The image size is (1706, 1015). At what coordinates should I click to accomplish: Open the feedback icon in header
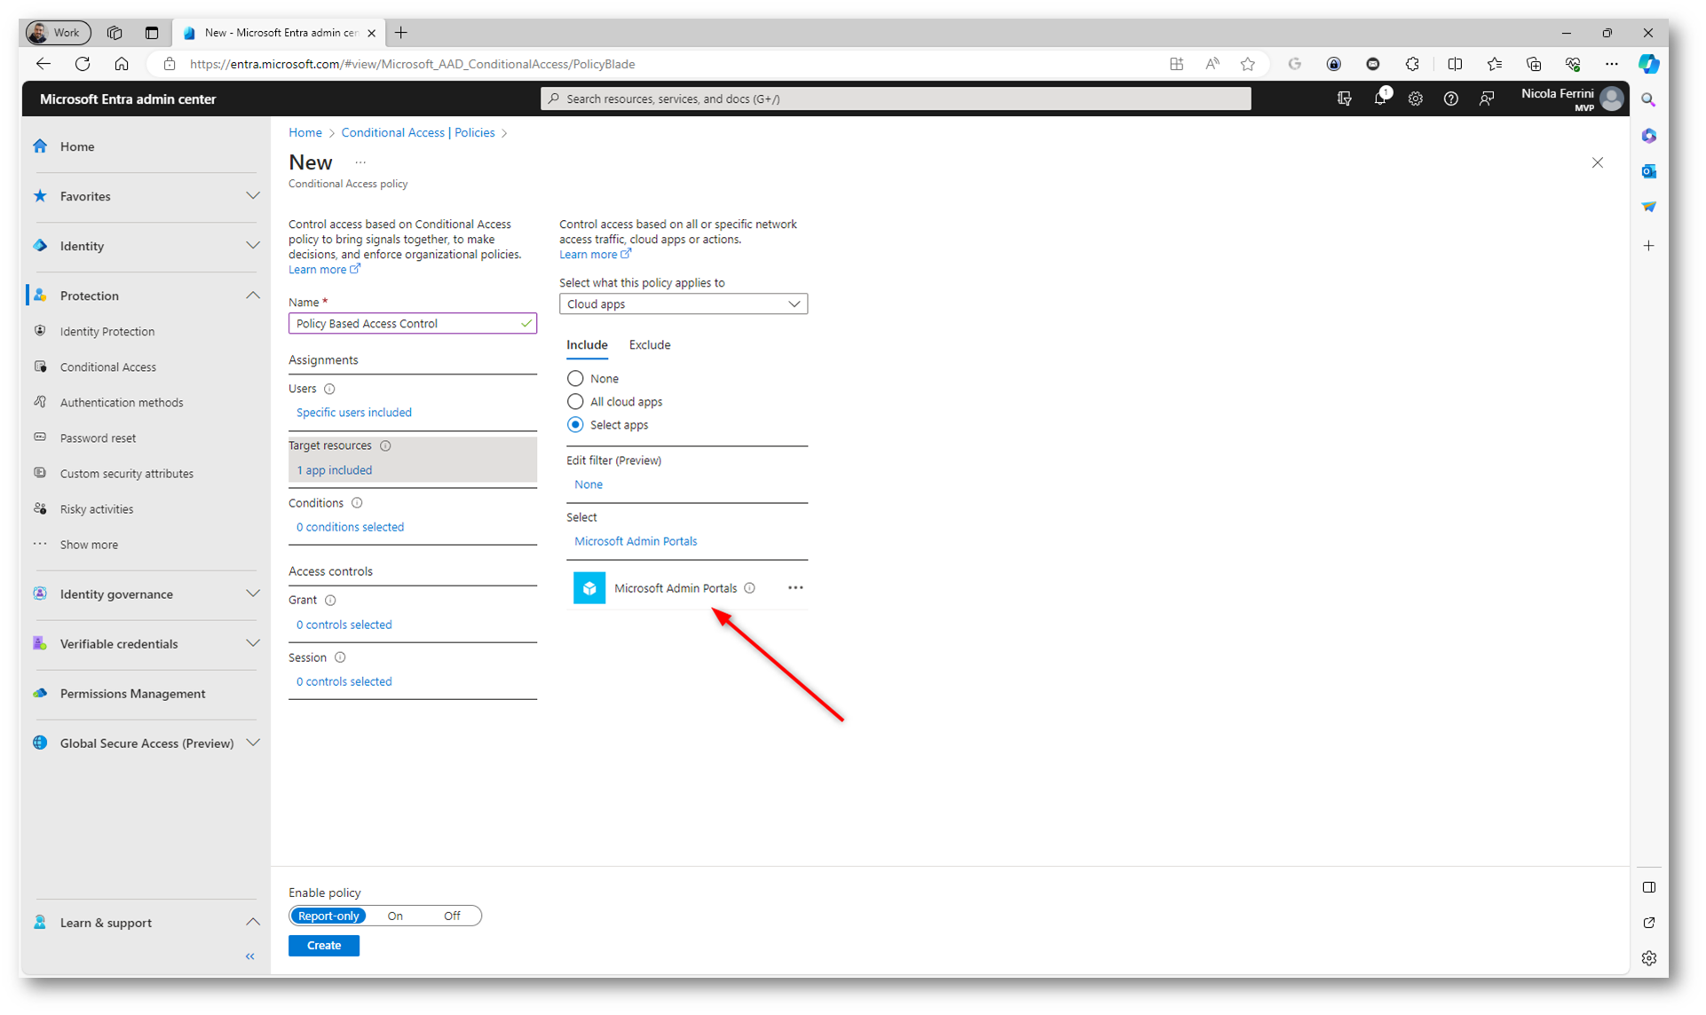[1487, 98]
